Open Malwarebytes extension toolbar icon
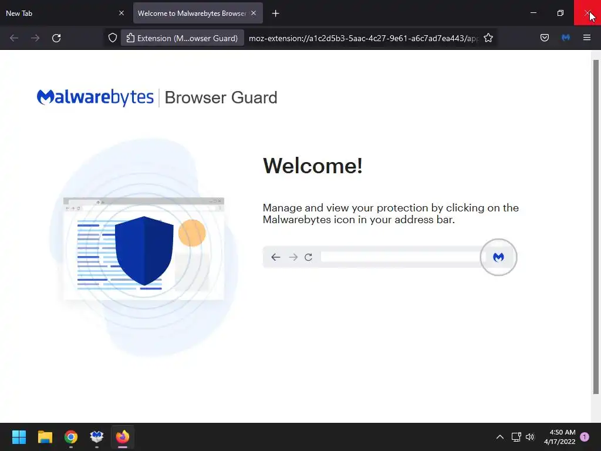 pyautogui.click(x=566, y=38)
